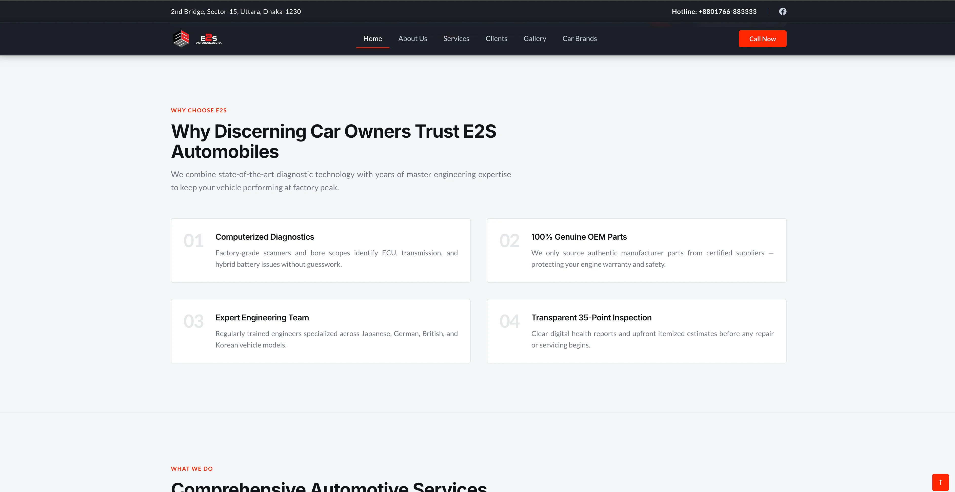Navigate to Clients

coord(496,38)
